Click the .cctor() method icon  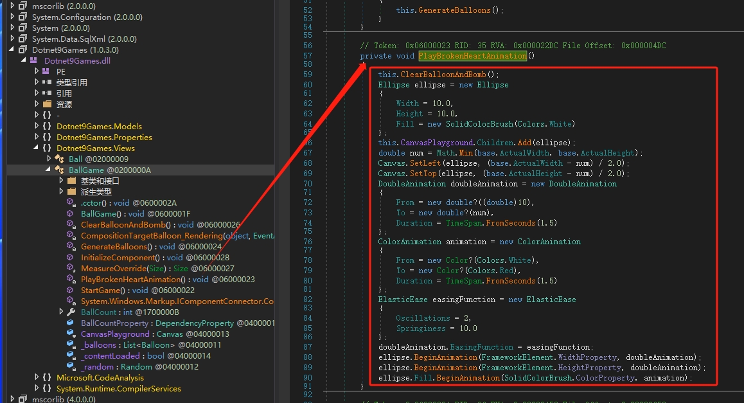(x=70, y=202)
